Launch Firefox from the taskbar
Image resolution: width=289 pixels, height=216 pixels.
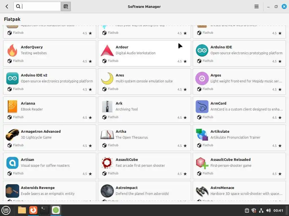[x=33, y=210]
